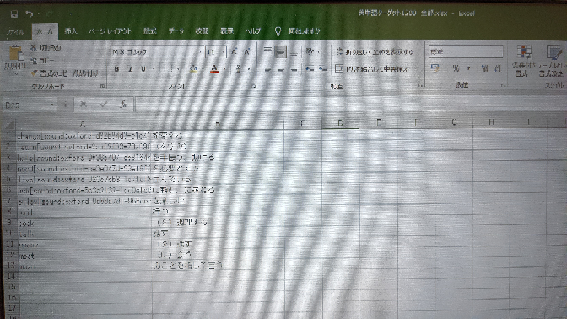This screenshot has width=567, height=319.
Task: Align text left with the left-align icon
Action: [267, 68]
